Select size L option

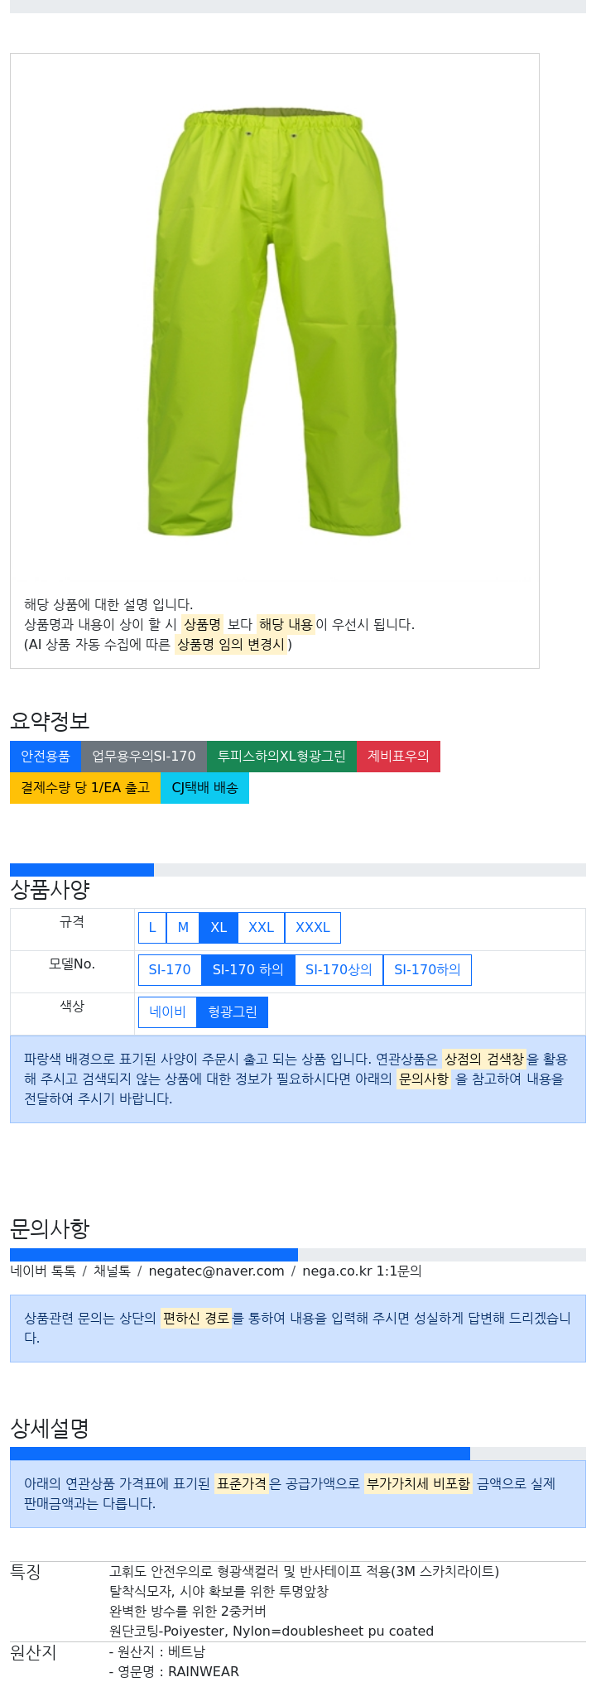152,928
